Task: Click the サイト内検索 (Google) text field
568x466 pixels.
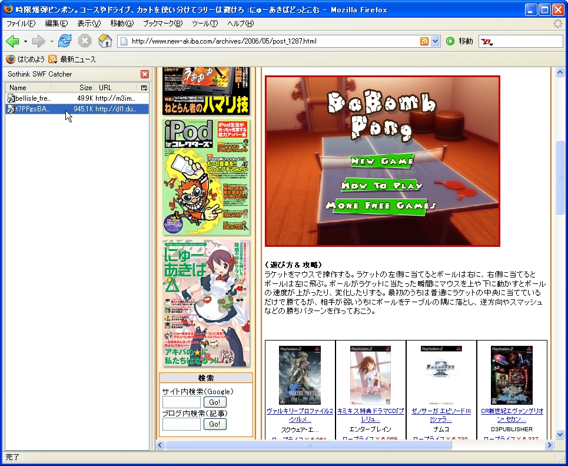Action: (x=181, y=402)
